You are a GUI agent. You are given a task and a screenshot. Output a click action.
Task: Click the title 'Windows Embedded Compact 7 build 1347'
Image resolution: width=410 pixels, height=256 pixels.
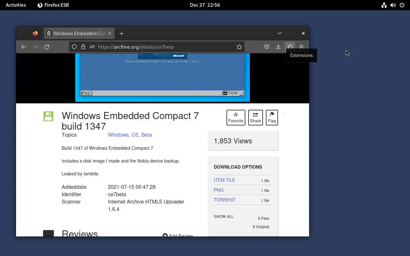tap(130, 121)
